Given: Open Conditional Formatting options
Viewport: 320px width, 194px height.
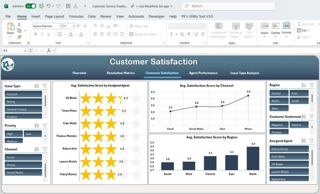Looking at the screenshot, I should click(218, 30).
